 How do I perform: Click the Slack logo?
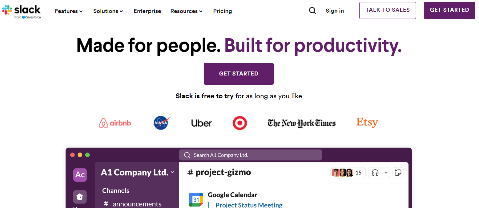pyautogui.click(x=21, y=11)
